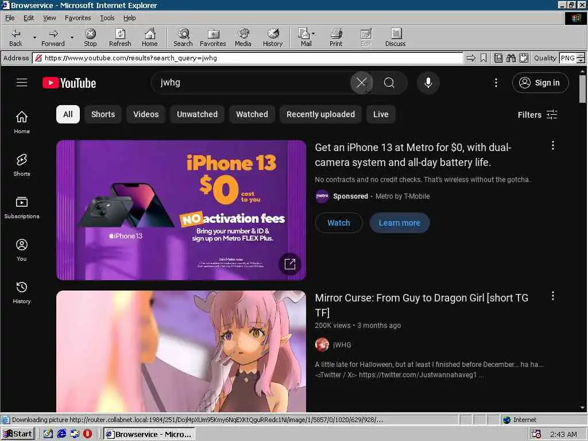Open YouTube hamburger guide menu
The image size is (588, 441).
click(x=22, y=83)
